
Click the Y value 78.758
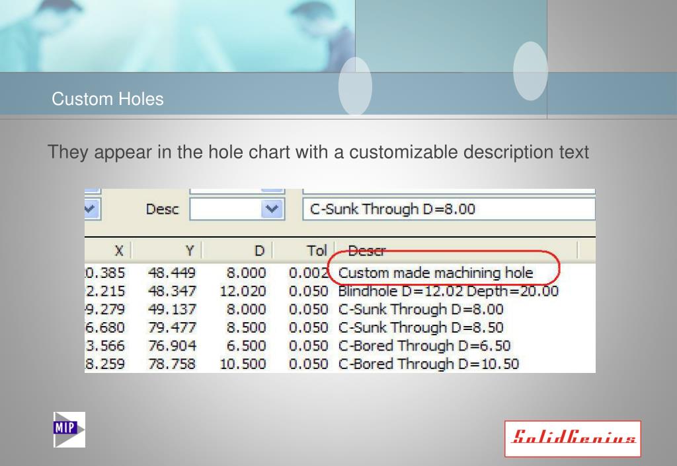(172, 364)
